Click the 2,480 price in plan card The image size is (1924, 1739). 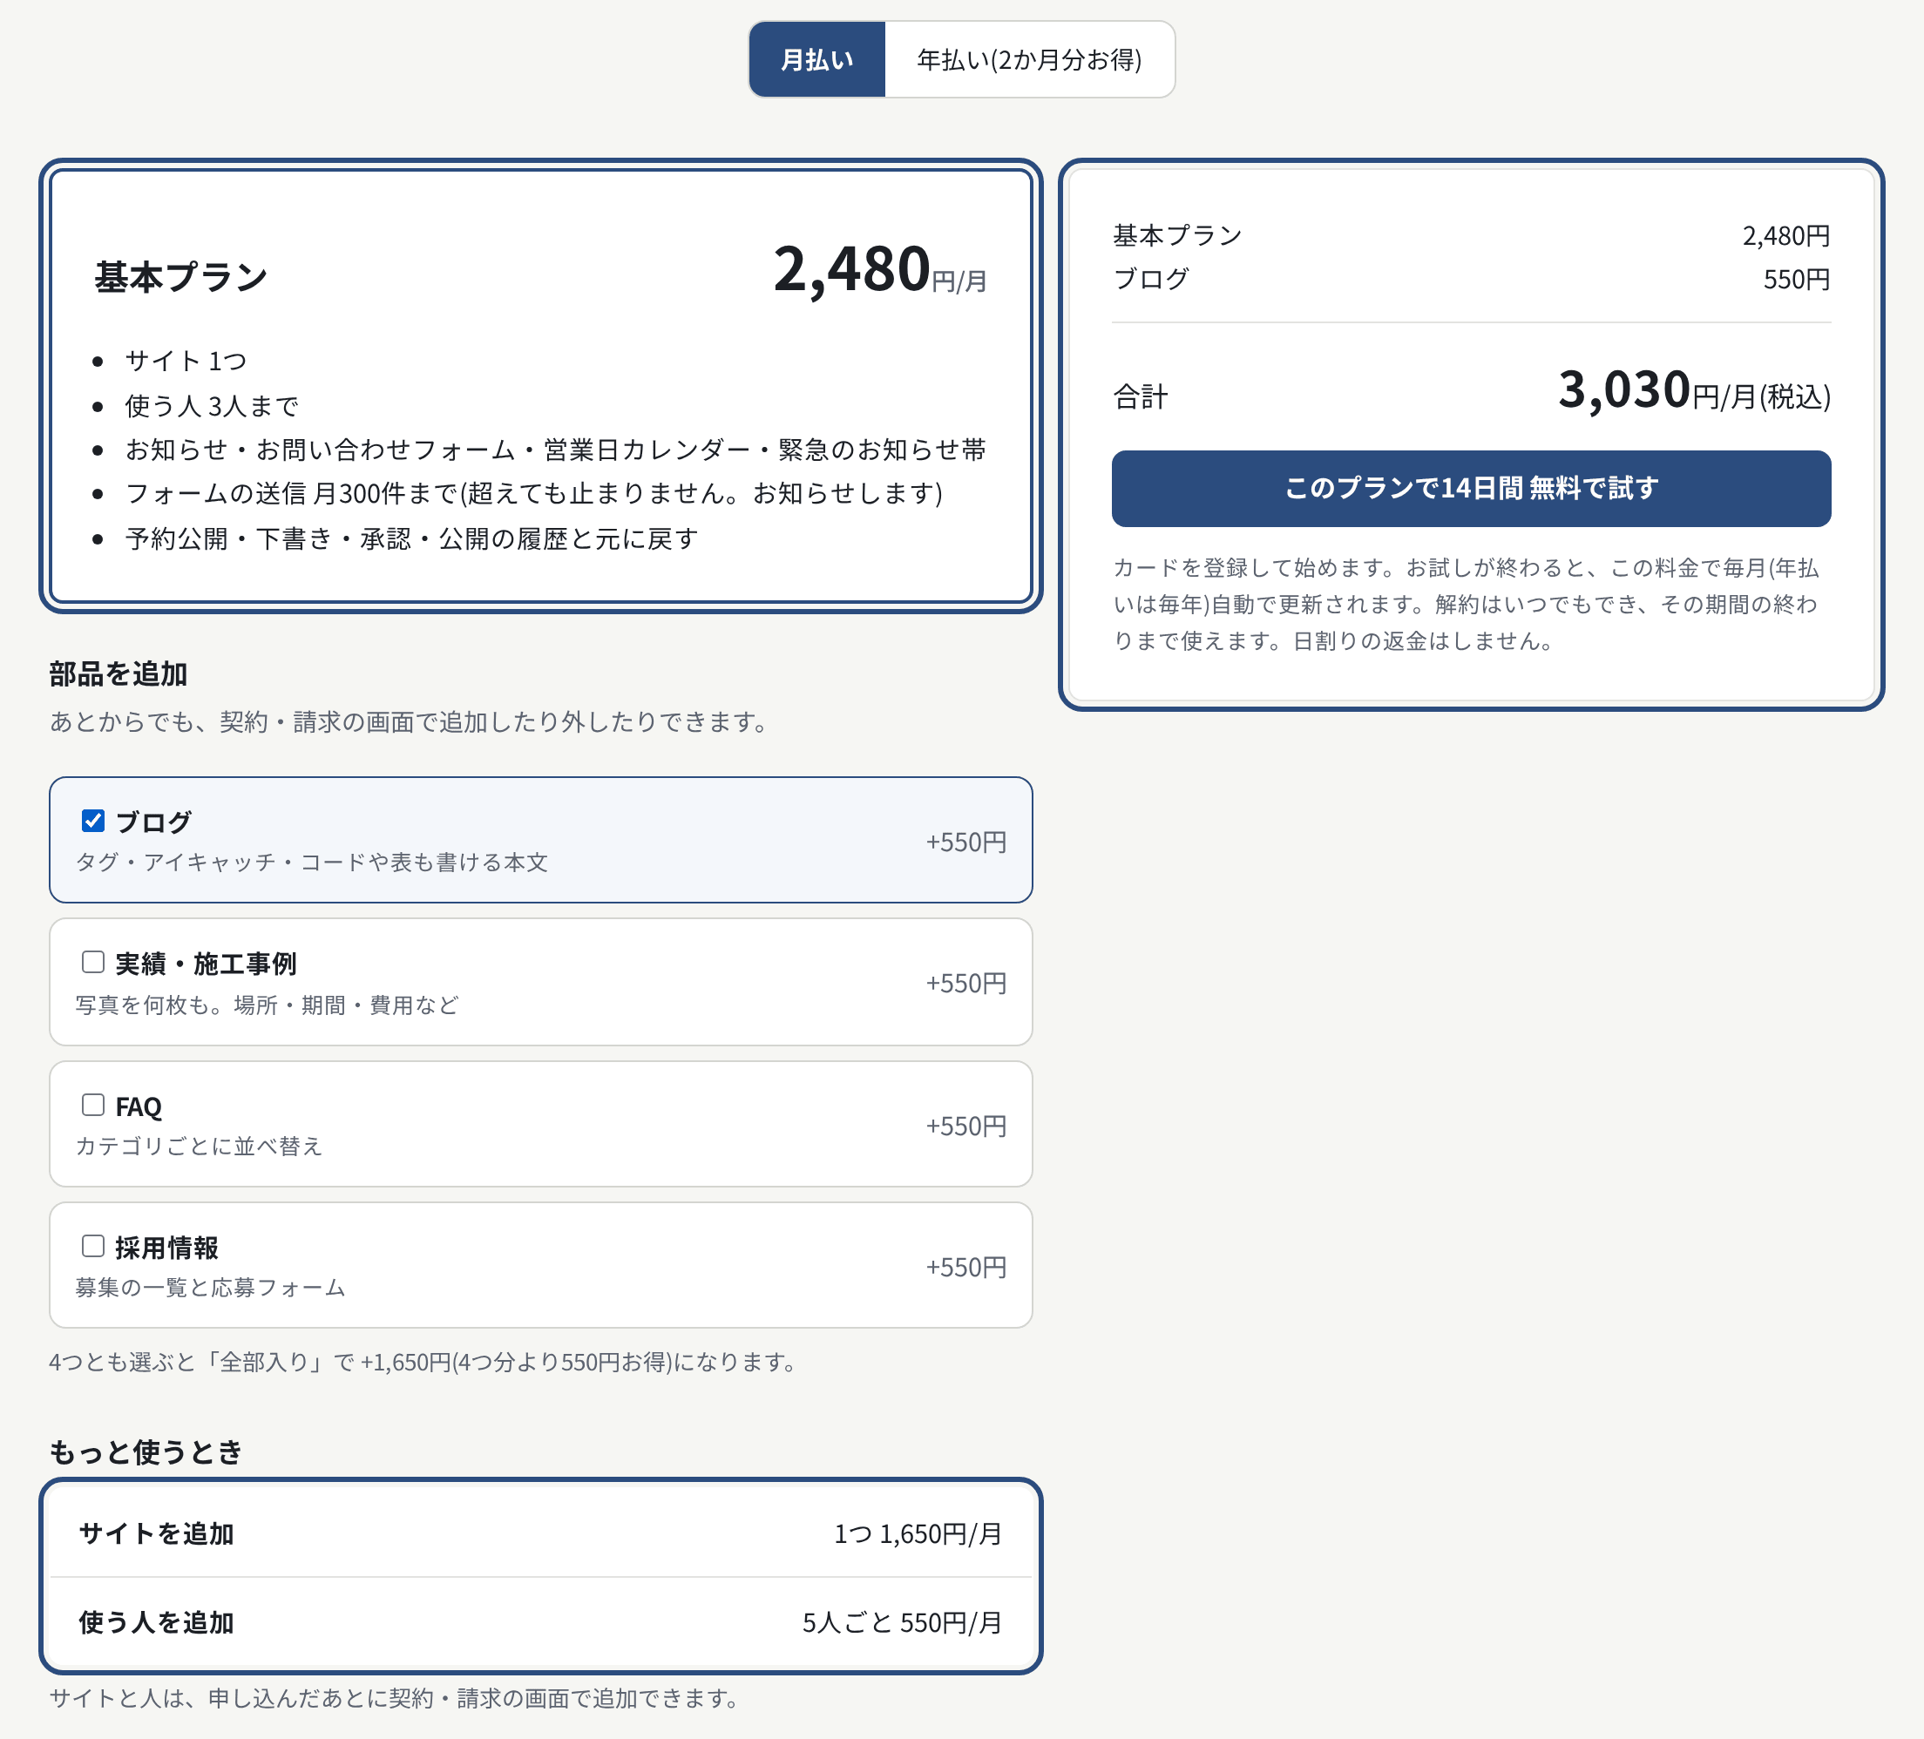[x=851, y=268]
